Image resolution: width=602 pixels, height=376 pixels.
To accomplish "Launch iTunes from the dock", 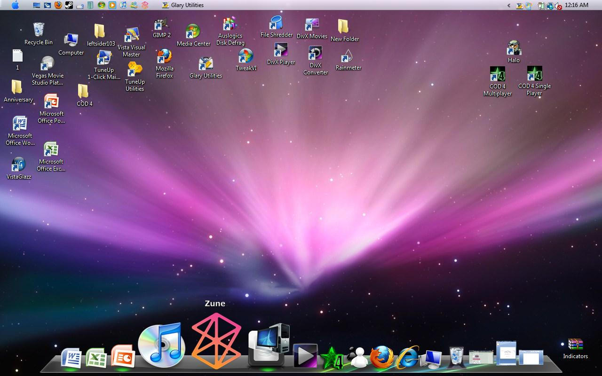I will click(161, 345).
